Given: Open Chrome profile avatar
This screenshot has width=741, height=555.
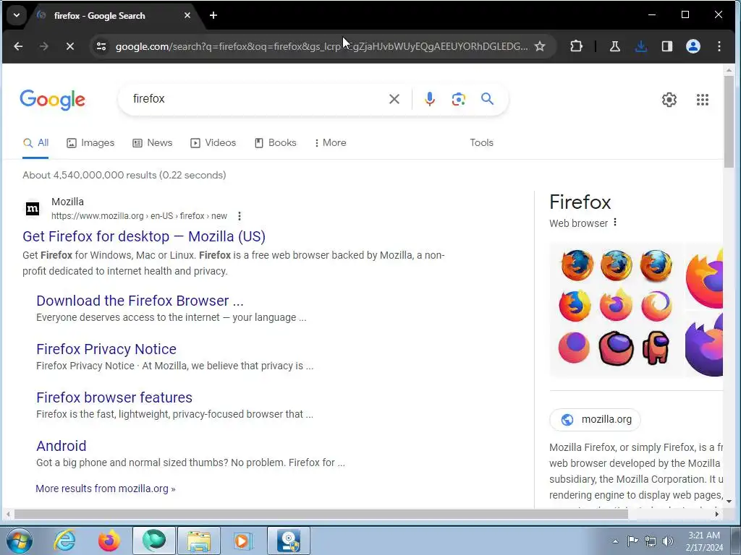Looking at the screenshot, I should (x=693, y=46).
